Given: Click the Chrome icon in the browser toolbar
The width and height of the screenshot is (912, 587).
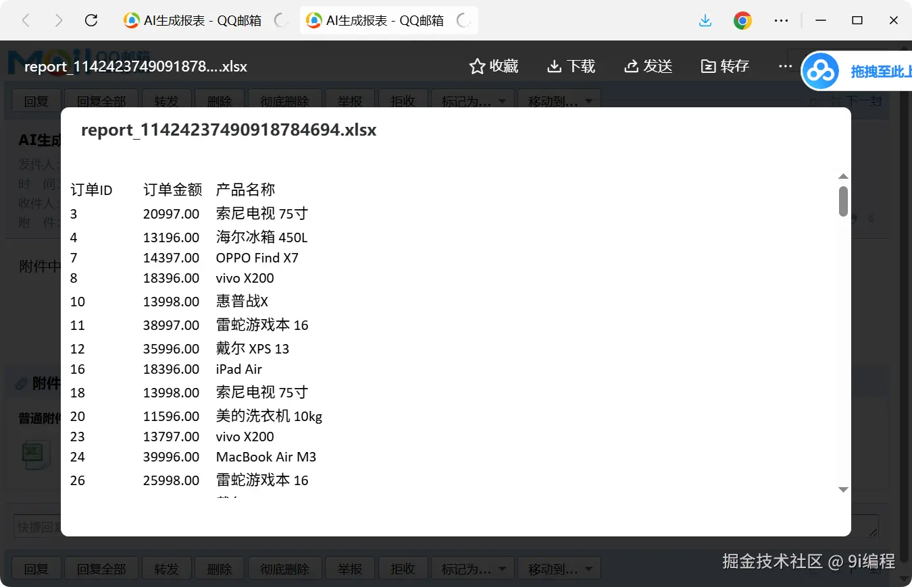Looking at the screenshot, I should click(x=742, y=20).
